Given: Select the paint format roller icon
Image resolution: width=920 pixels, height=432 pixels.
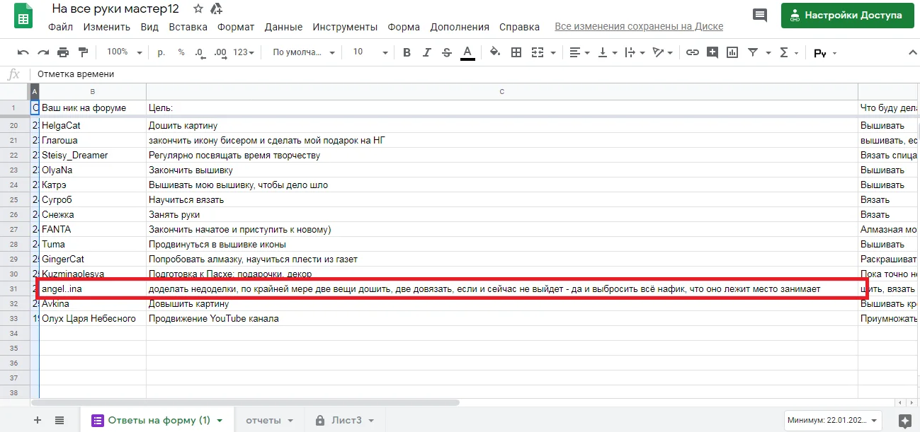Looking at the screenshot, I should pyautogui.click(x=83, y=52).
